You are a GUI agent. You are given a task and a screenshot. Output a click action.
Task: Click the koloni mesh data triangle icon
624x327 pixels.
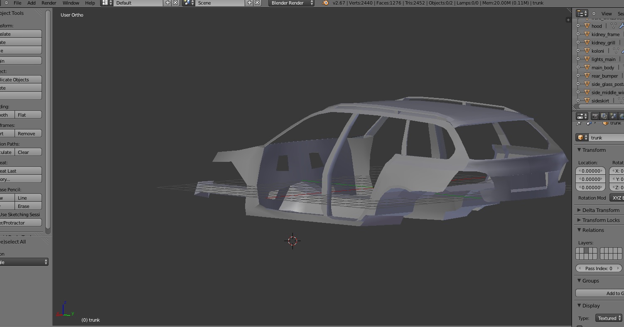click(x=616, y=51)
